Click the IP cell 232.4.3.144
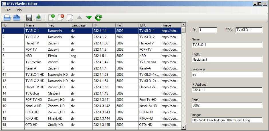This screenshot has height=131, width=269. pyautogui.click(x=104, y=118)
